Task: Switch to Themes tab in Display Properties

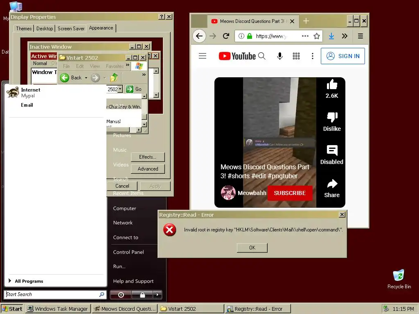Action: click(24, 28)
